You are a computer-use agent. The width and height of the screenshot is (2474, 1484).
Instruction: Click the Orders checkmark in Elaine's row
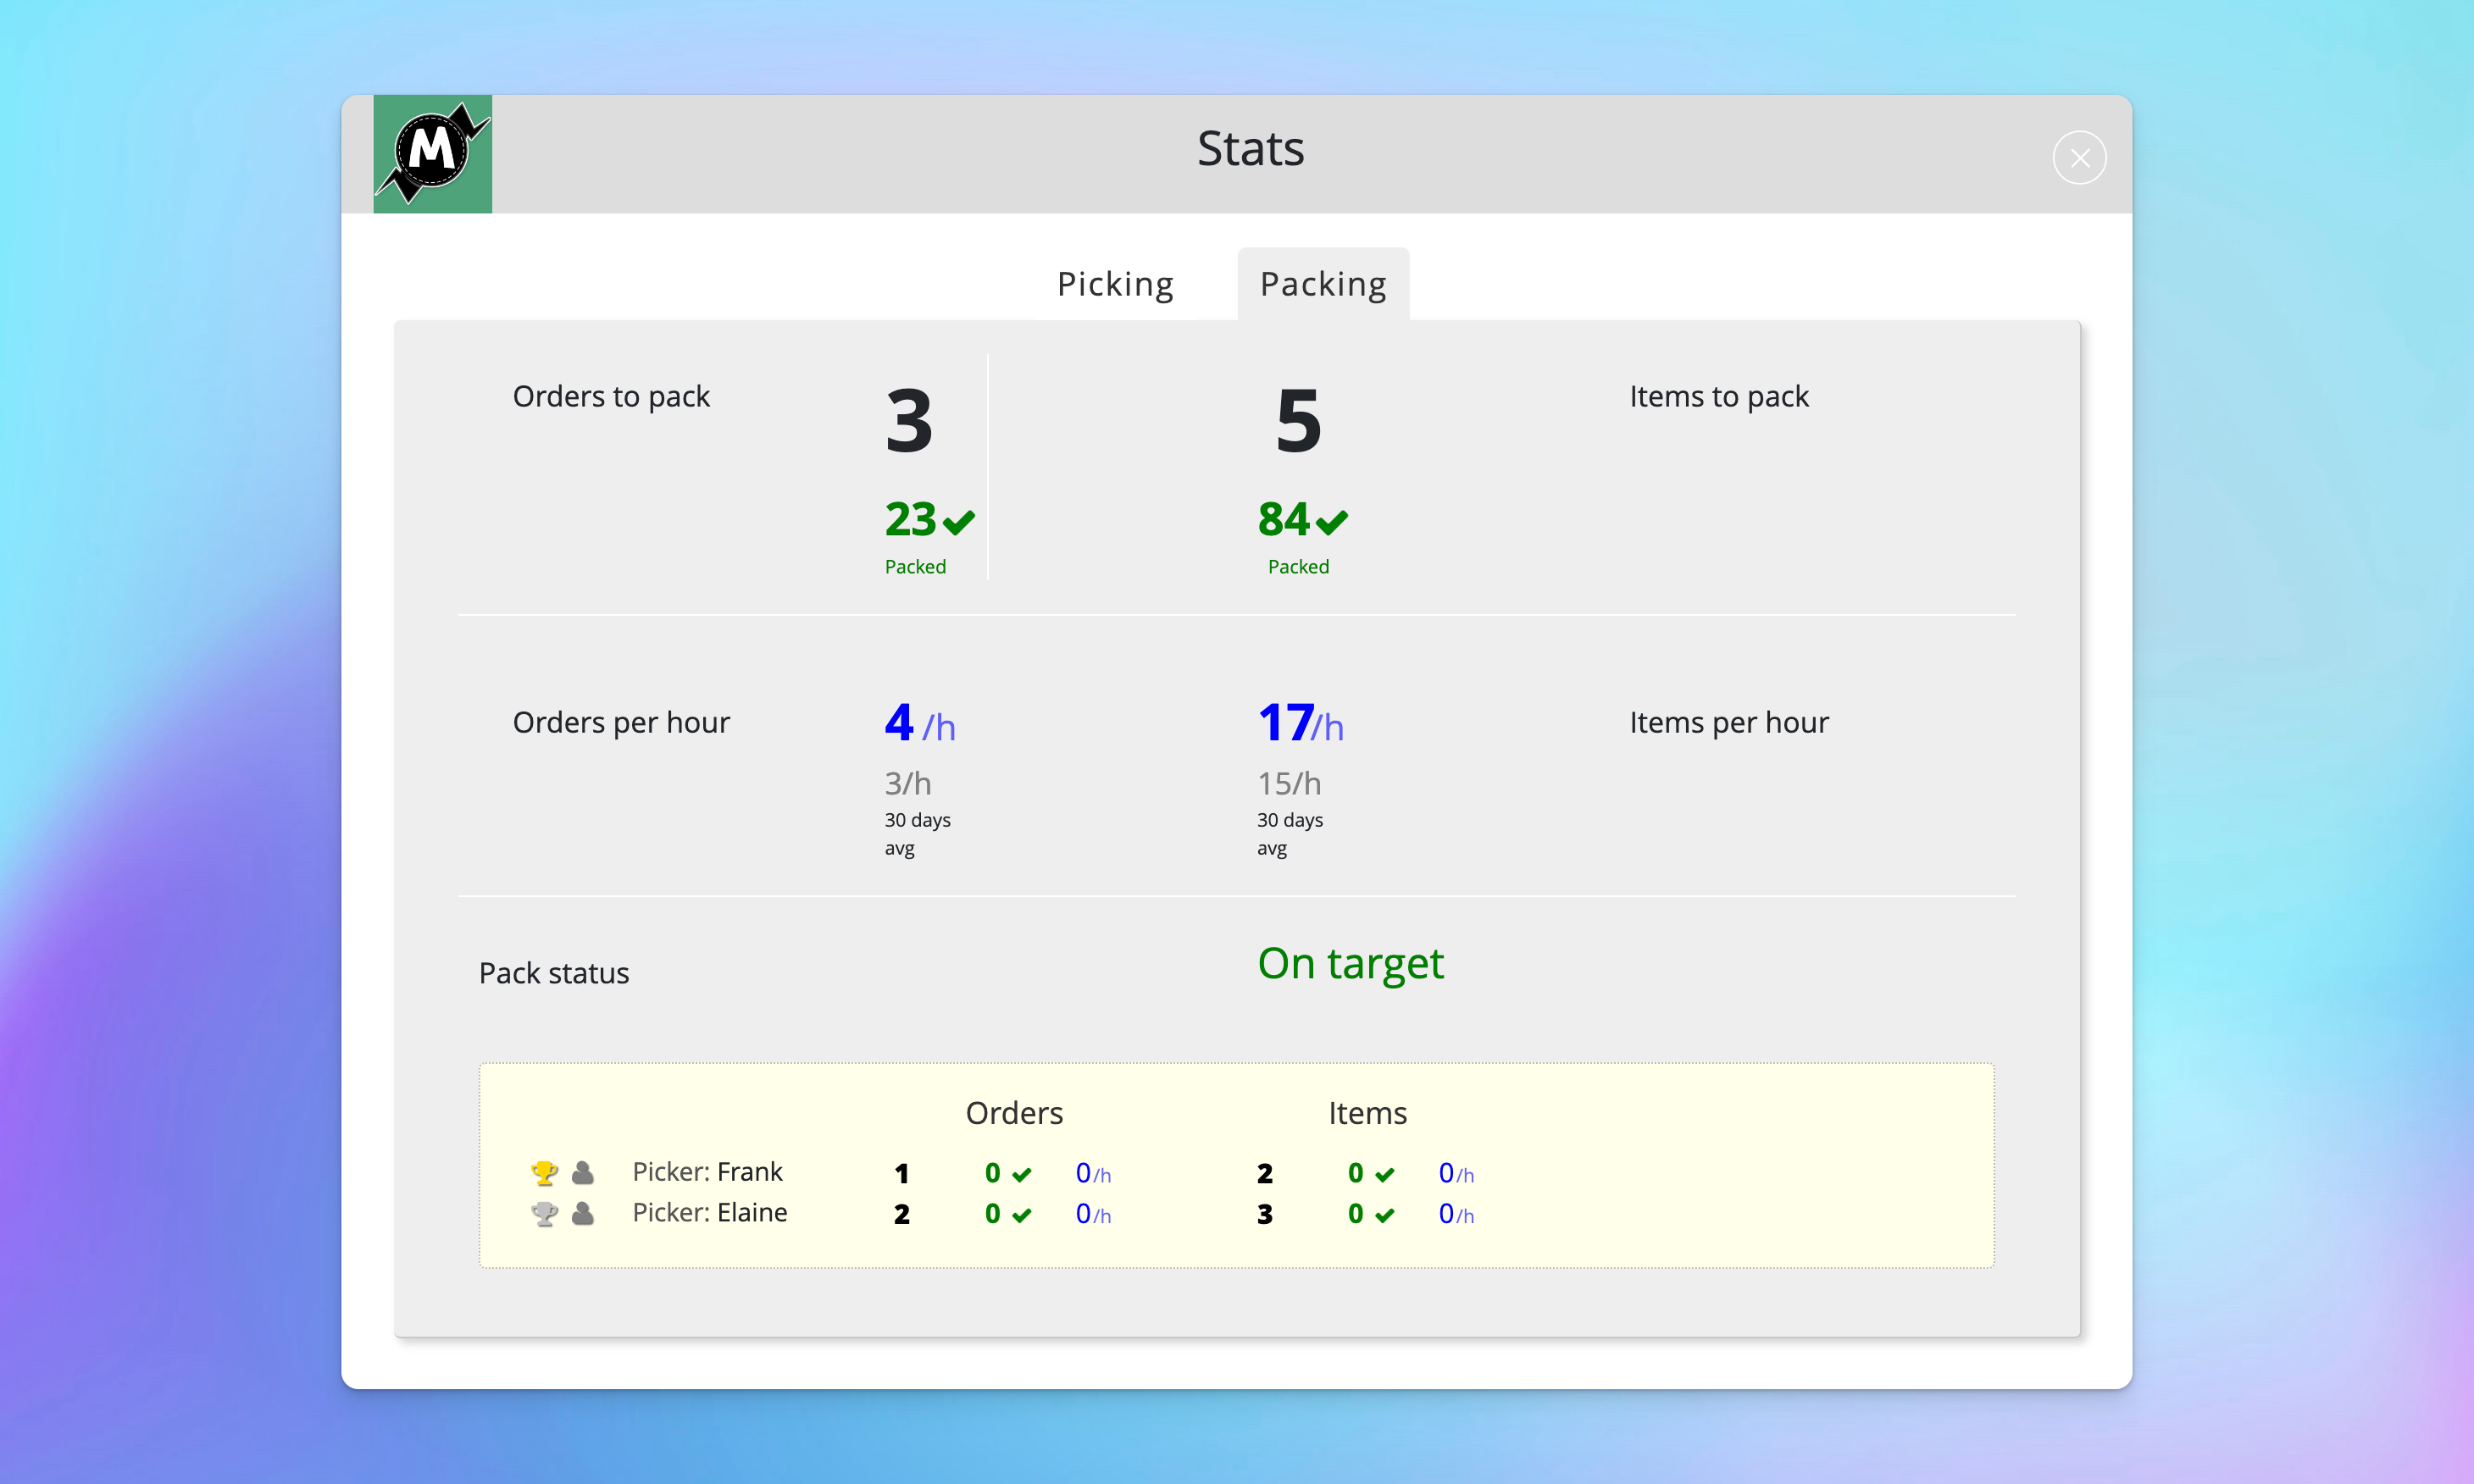coord(1022,1216)
